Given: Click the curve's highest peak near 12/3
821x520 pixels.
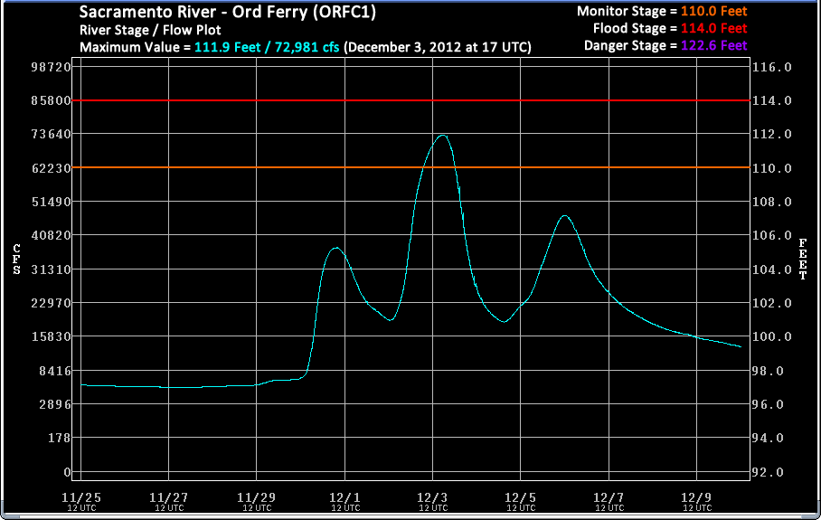Looking at the screenshot, I should pyautogui.click(x=443, y=136).
